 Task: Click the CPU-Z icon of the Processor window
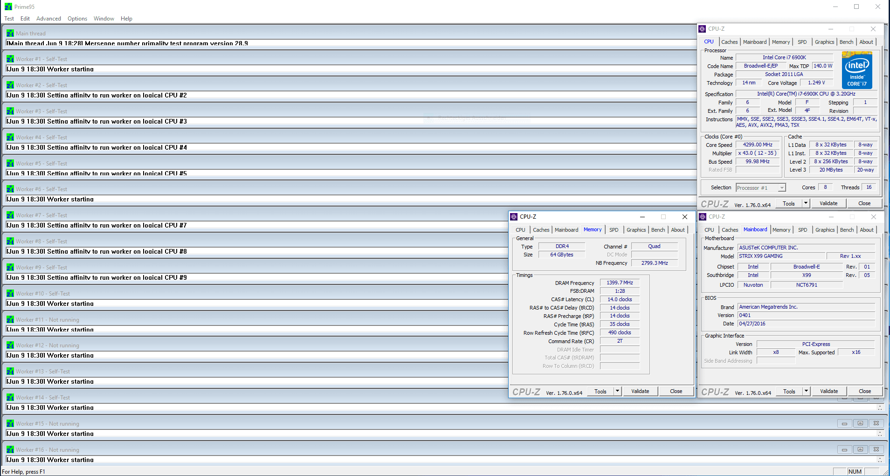pyautogui.click(x=703, y=29)
